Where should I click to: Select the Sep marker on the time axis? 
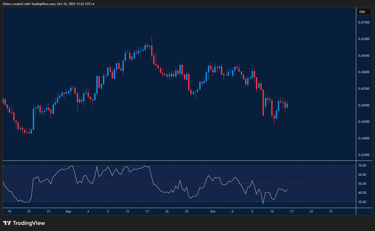(68, 211)
